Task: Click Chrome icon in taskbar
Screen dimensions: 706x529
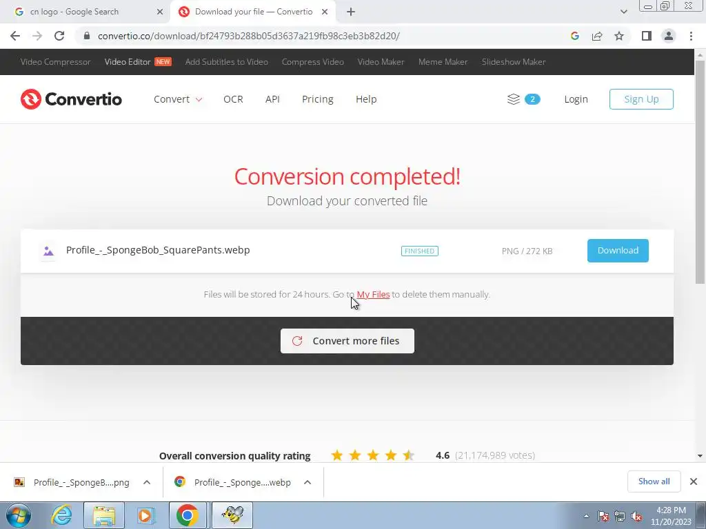Action: click(x=188, y=515)
